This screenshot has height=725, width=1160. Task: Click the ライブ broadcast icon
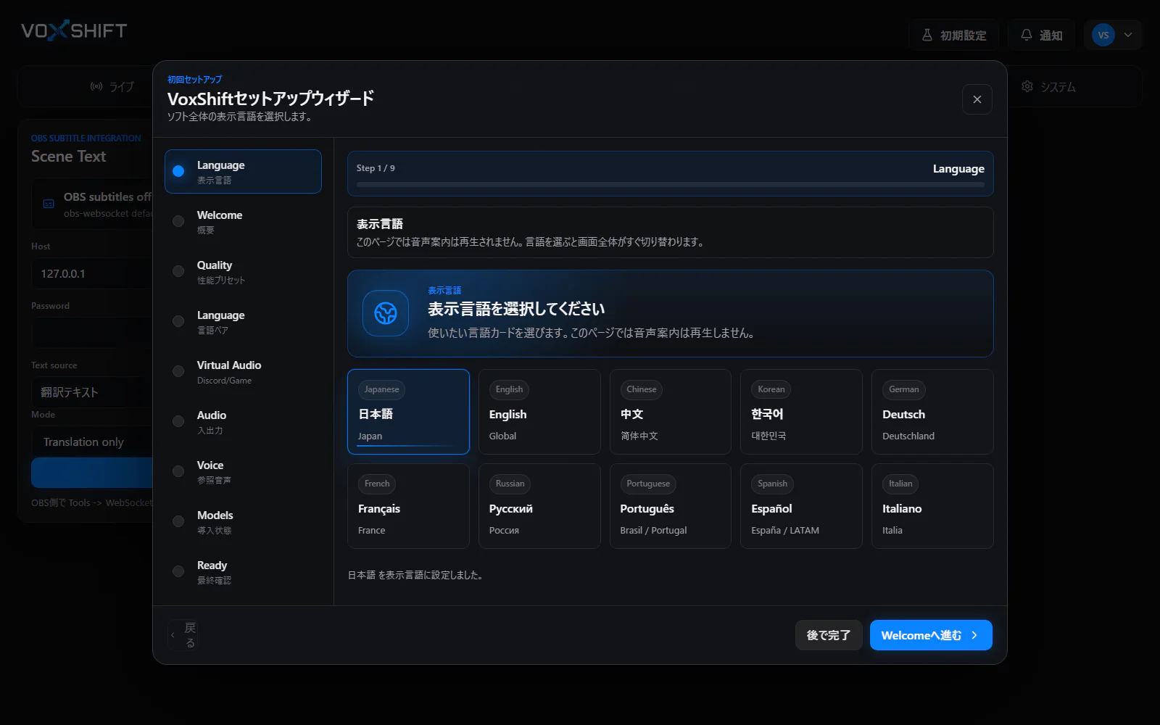click(96, 86)
